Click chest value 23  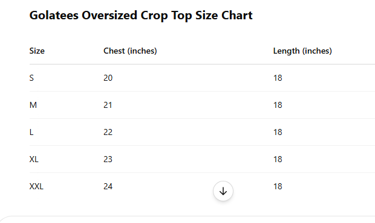tap(108, 159)
